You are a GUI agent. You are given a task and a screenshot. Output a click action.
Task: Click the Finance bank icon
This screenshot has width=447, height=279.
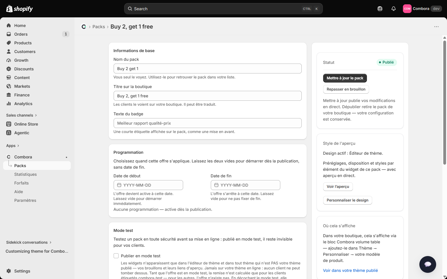[9, 95]
